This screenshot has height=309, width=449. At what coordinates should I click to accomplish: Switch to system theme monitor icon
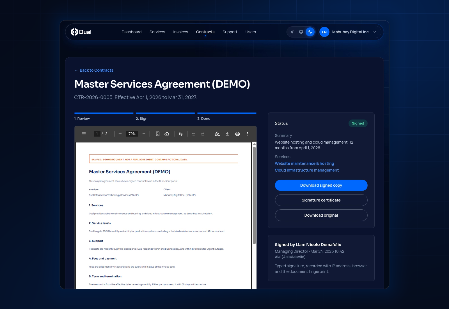pos(301,32)
